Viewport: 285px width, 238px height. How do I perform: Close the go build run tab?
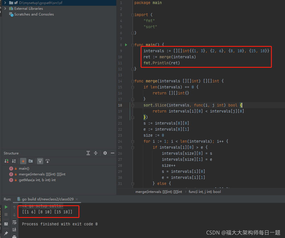pos(77,199)
